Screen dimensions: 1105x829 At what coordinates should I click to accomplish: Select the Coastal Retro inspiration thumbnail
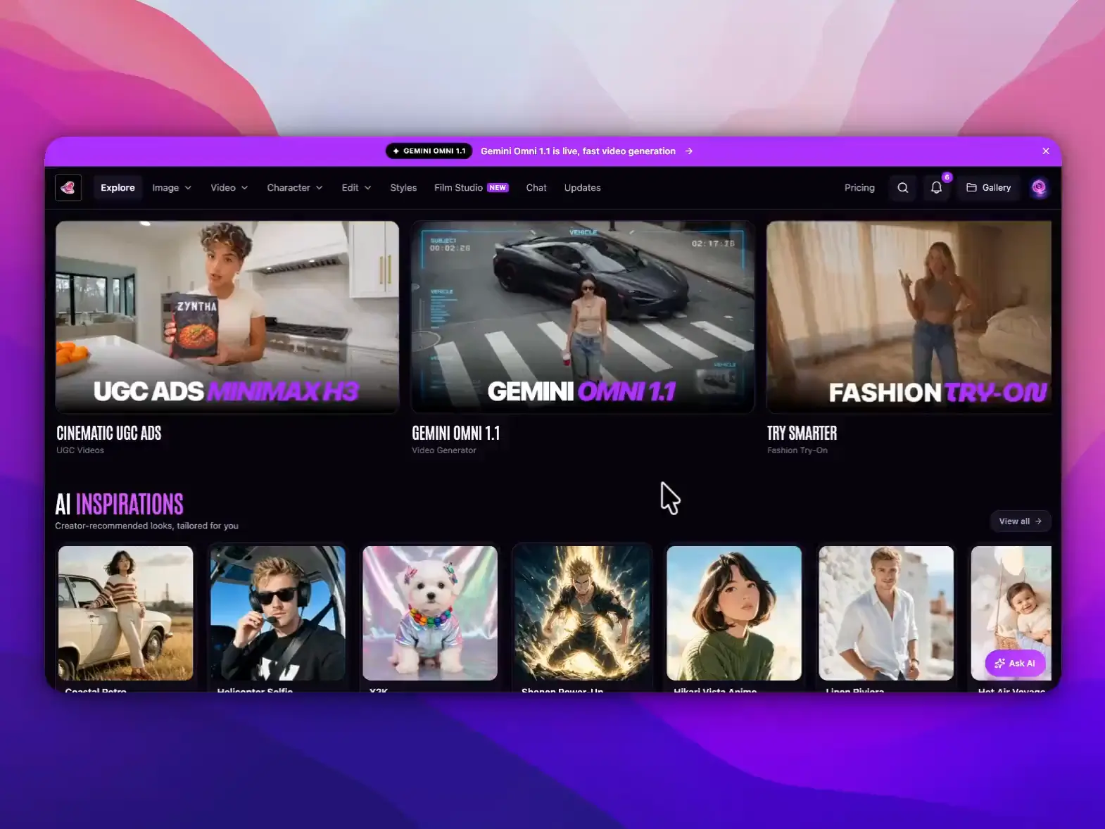pos(125,613)
